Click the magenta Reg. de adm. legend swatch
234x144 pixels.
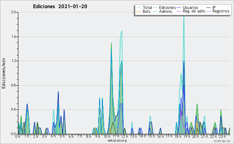[179, 11]
